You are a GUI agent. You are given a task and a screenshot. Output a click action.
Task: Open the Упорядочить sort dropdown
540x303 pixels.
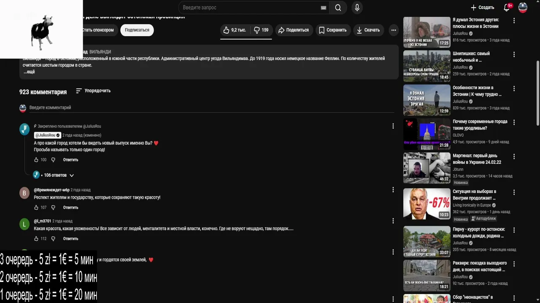tap(93, 90)
